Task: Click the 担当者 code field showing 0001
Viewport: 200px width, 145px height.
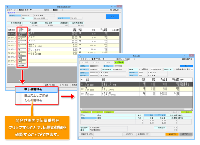Action: coord(143,72)
